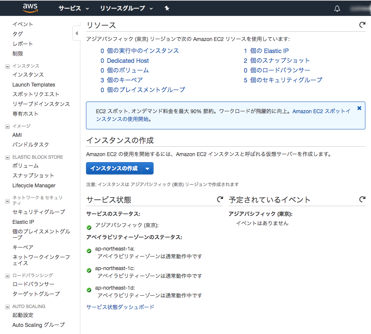
Task: Go to イベント in sidebar
Action: (23, 24)
